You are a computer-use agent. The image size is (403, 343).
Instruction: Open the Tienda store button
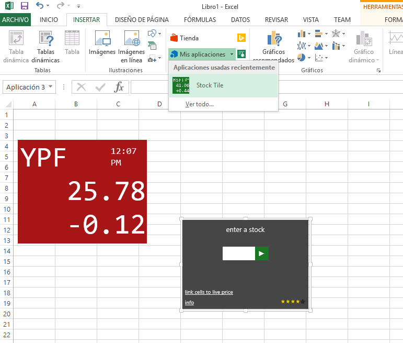pos(185,38)
